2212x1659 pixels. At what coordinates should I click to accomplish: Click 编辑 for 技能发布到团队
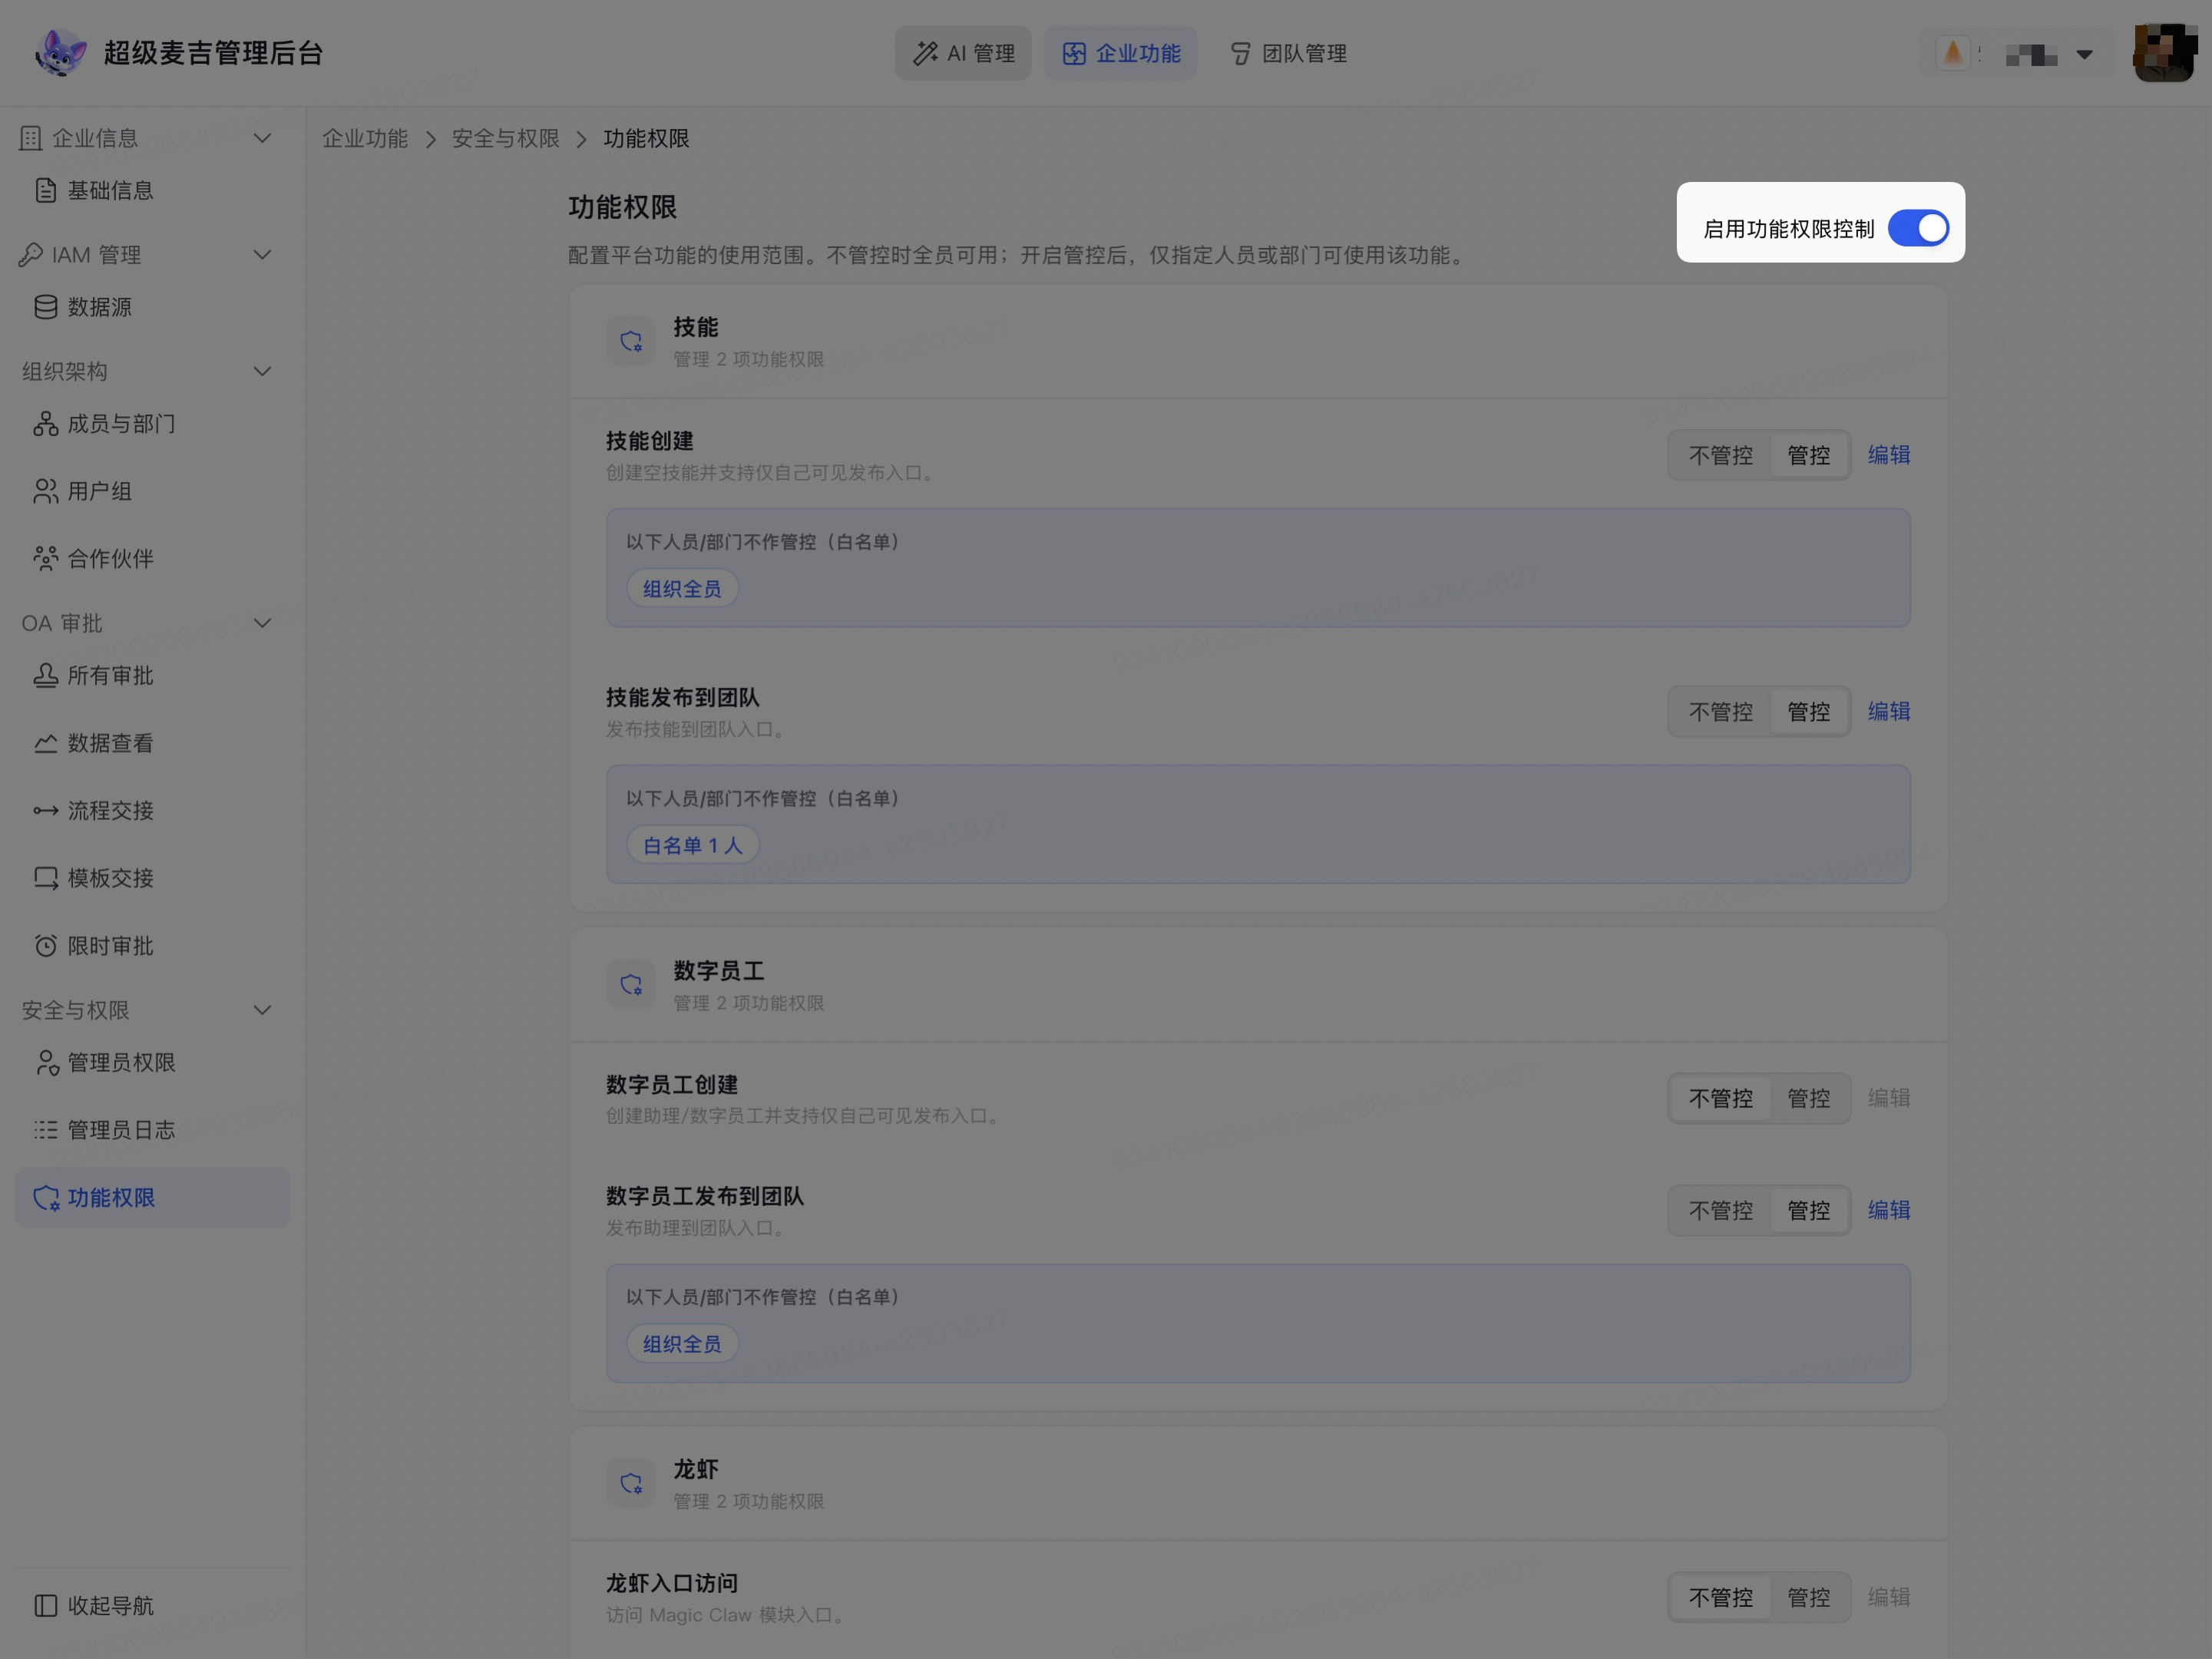(x=1889, y=711)
